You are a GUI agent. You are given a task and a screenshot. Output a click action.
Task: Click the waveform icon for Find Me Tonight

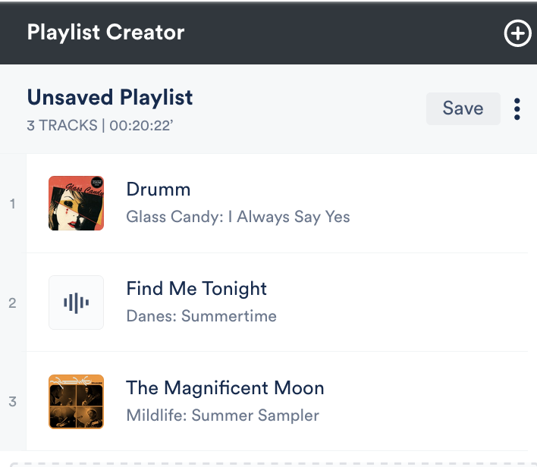coord(76,302)
